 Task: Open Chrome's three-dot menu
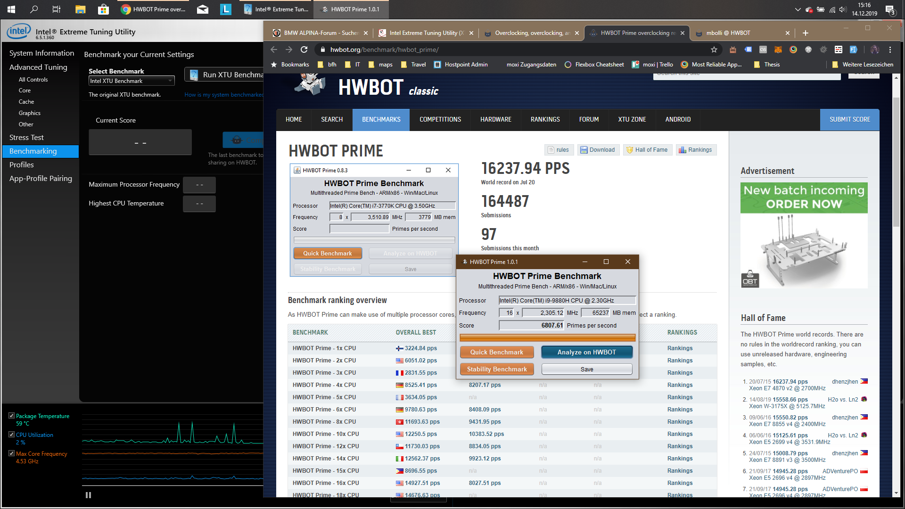click(x=890, y=49)
